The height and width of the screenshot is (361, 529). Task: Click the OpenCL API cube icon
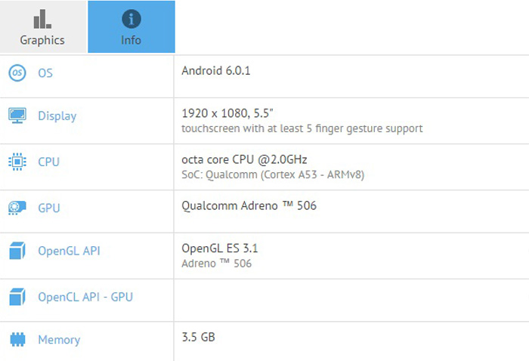tap(17, 297)
